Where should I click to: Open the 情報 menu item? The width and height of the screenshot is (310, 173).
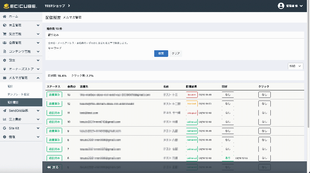tap(21, 137)
